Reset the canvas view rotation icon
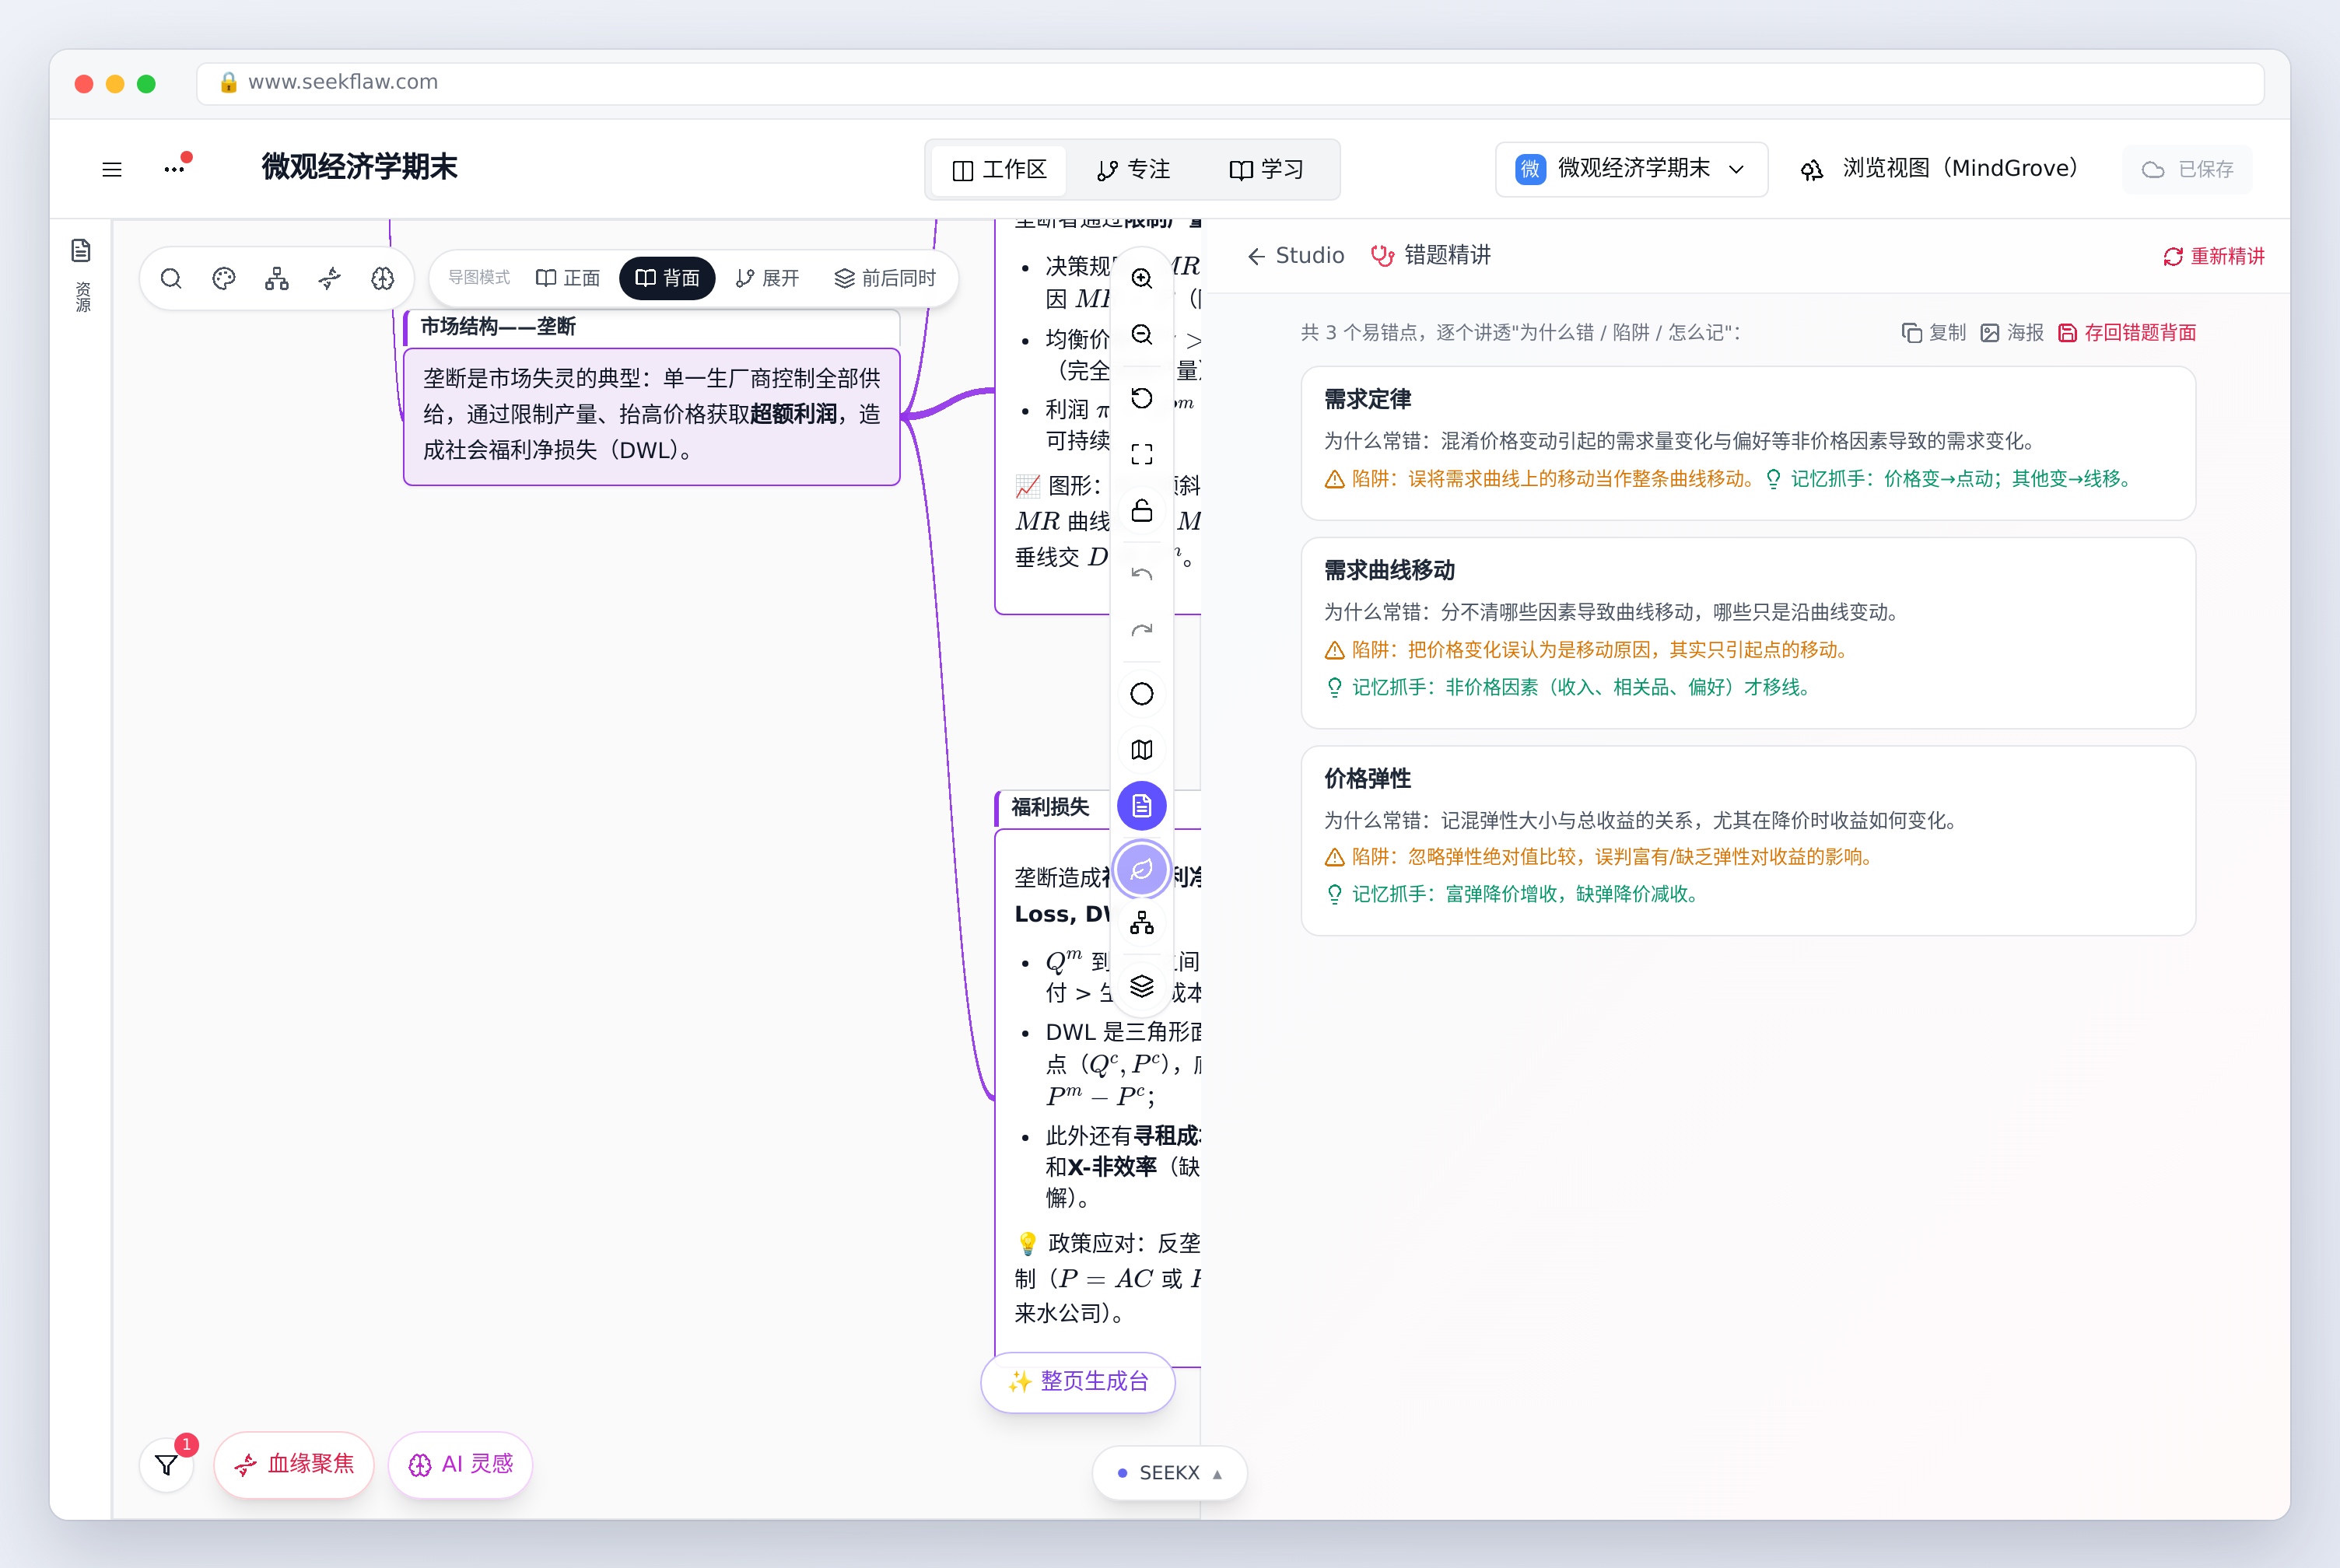This screenshot has width=2340, height=1568. (x=1142, y=398)
